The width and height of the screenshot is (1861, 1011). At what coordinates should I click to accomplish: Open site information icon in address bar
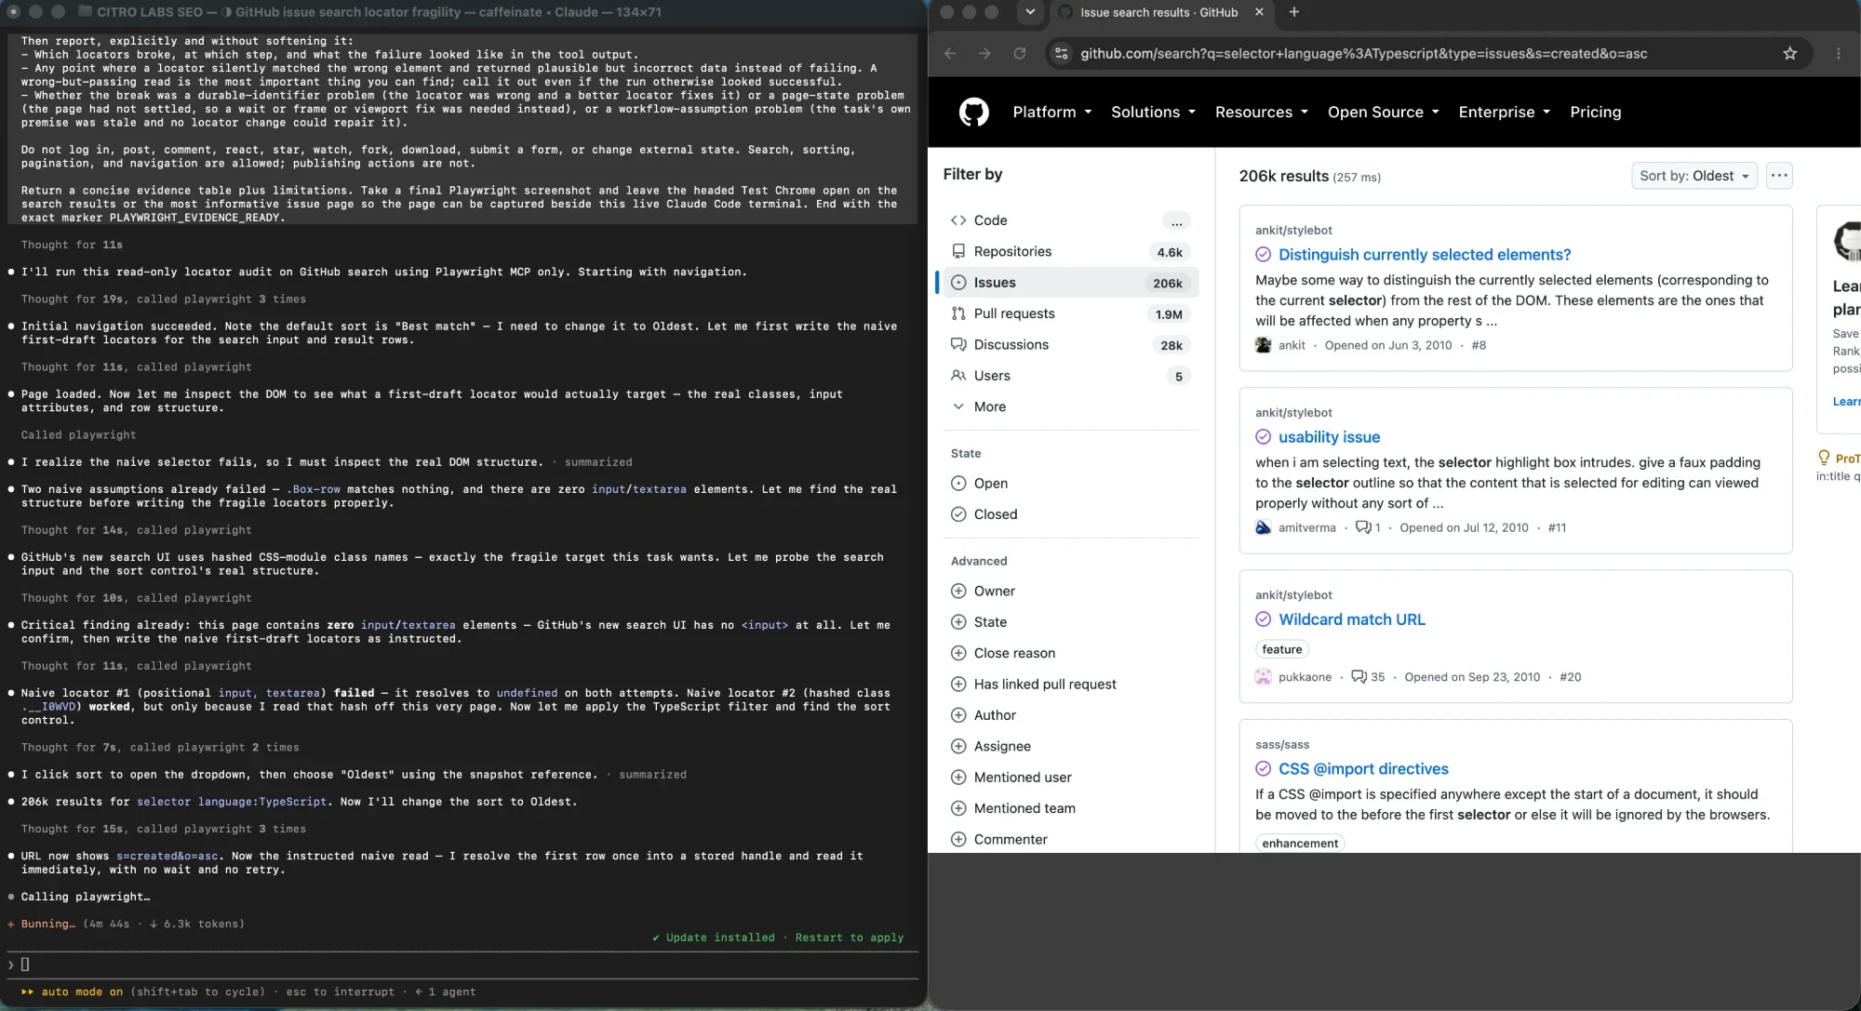coord(1062,54)
